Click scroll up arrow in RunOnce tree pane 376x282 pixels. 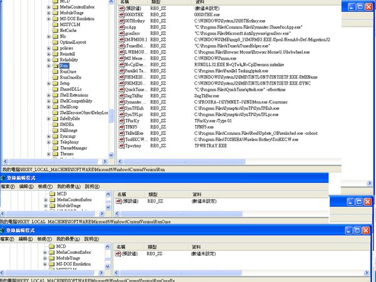(108, 194)
